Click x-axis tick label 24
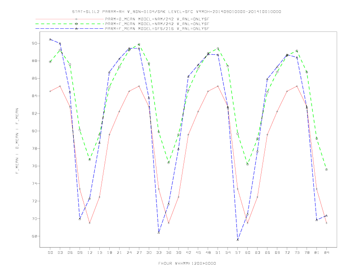The width and height of the screenshot is (356, 275). pyautogui.click(x=129, y=253)
